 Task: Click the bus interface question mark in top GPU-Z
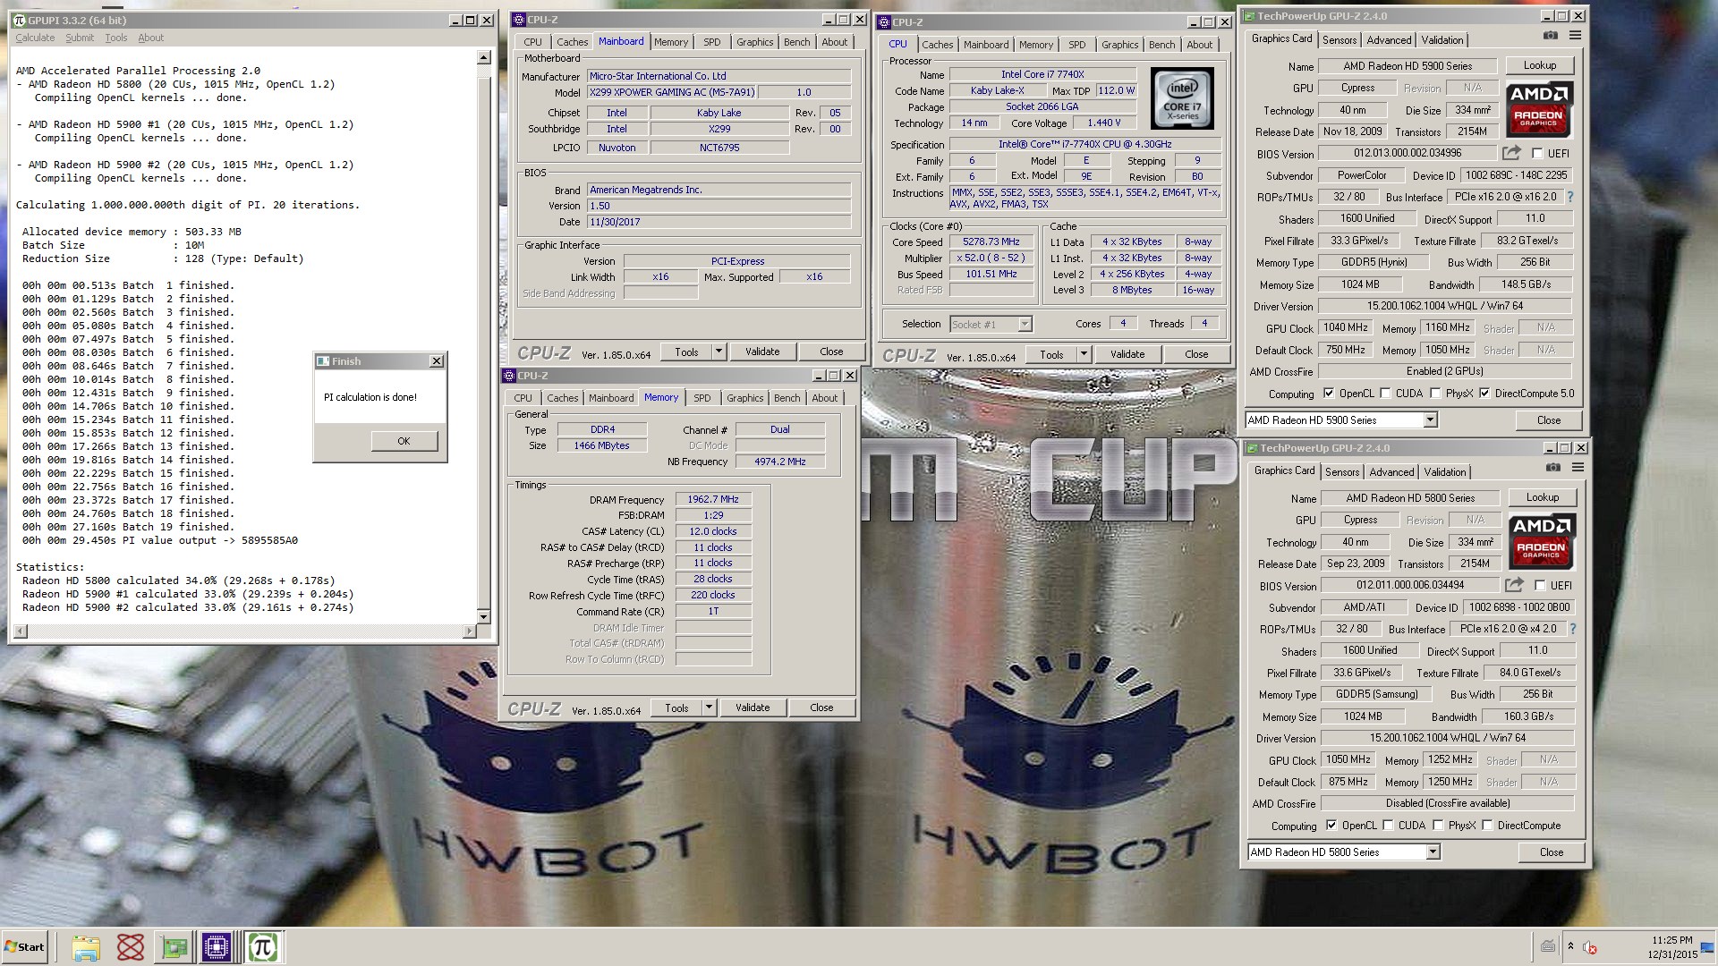point(1569,197)
